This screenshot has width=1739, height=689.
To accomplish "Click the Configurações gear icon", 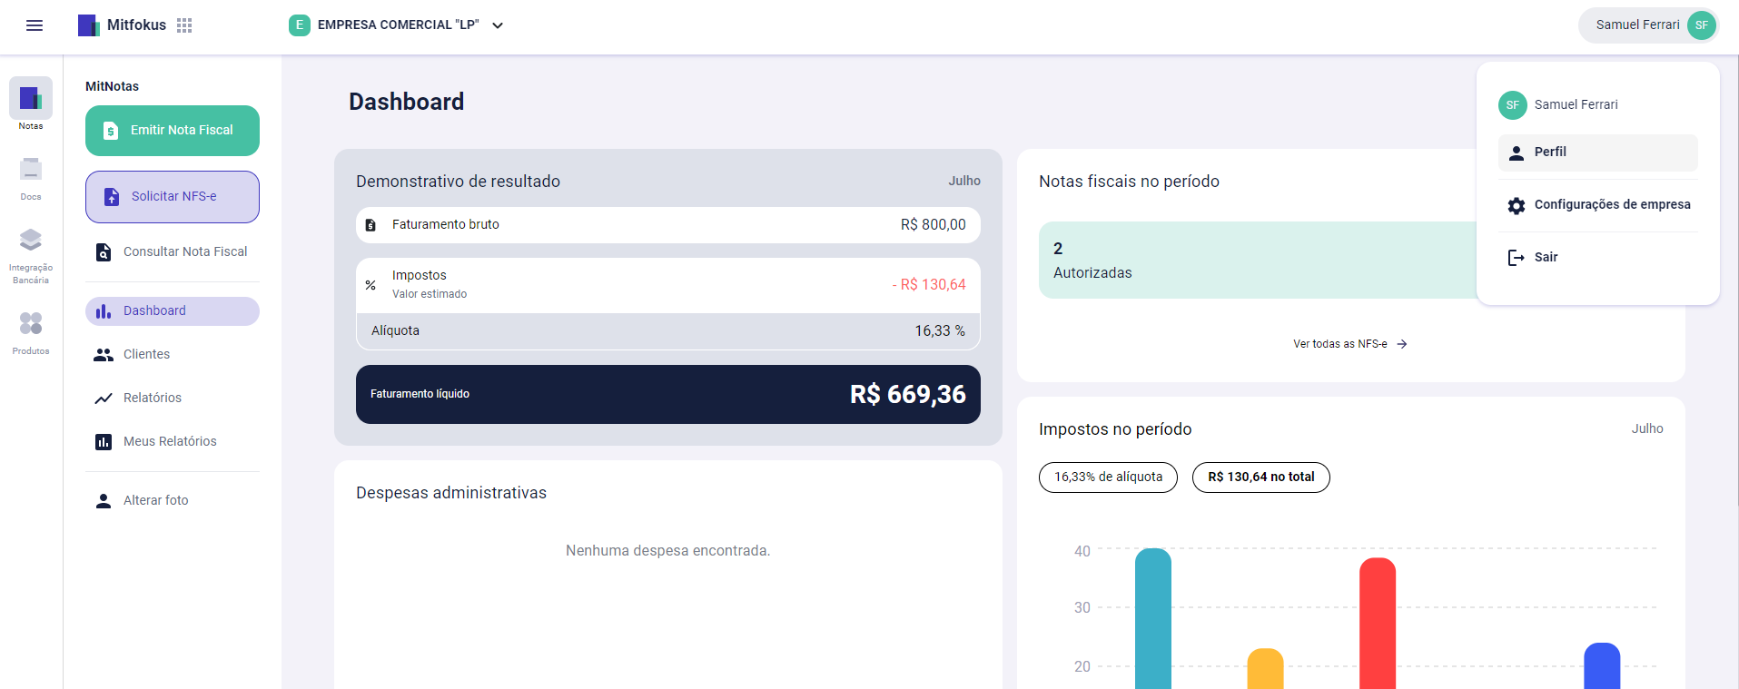I will pos(1517,206).
